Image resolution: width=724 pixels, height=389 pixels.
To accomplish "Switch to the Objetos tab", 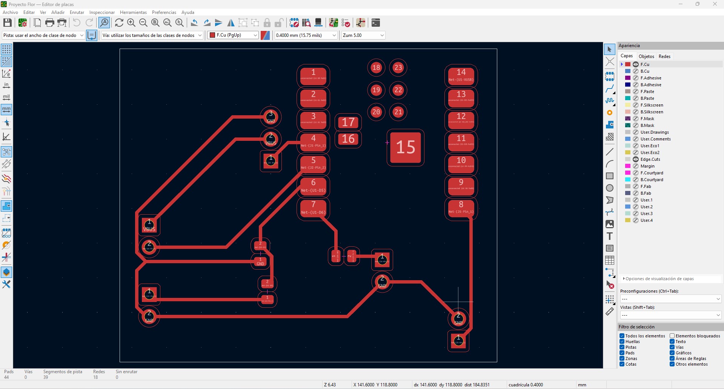I will click(x=646, y=56).
